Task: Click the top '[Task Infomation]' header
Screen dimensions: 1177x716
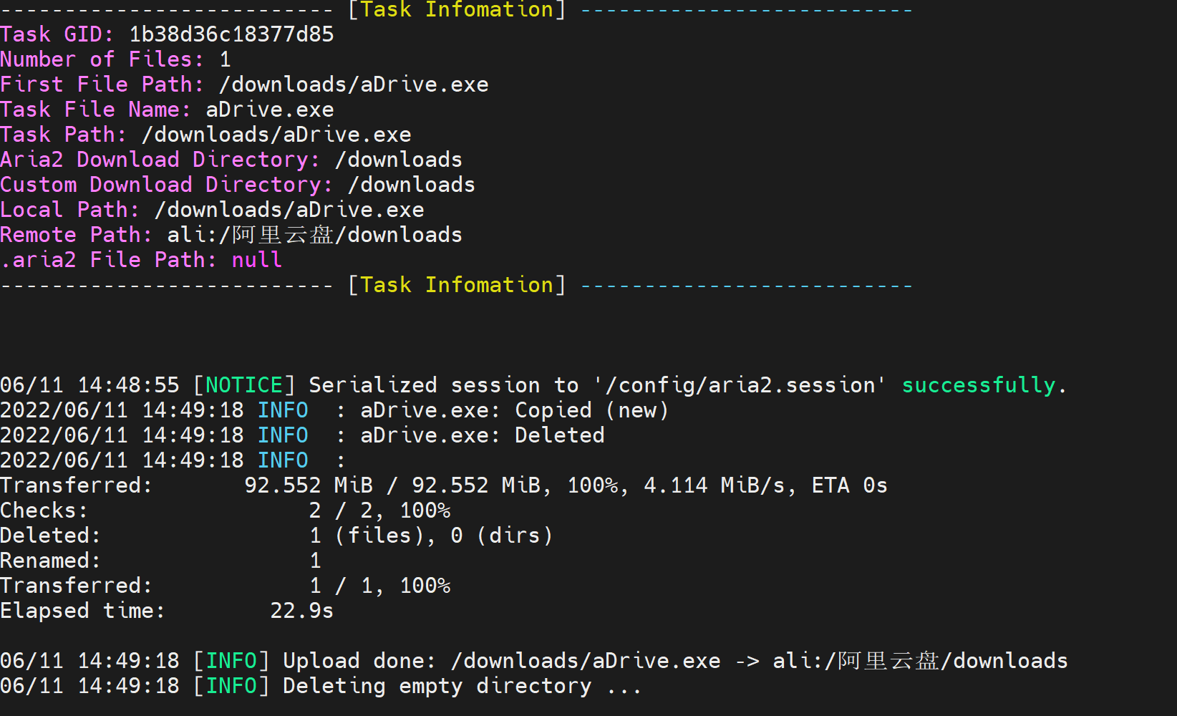Action: pos(457,10)
